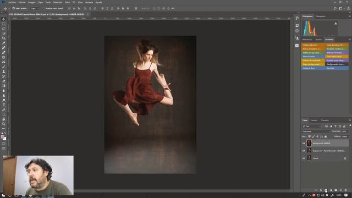Viewport: 352px width, 198px height.
Task: Select the Move tool in the toolbox
Action: pos(4,19)
